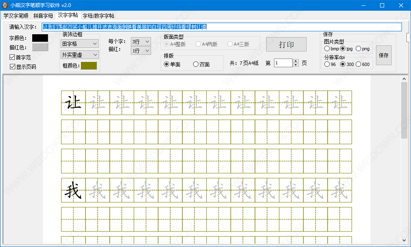Click the bear application icon in title bar
The height and width of the screenshot is (247, 411).
click(x=5, y=5)
